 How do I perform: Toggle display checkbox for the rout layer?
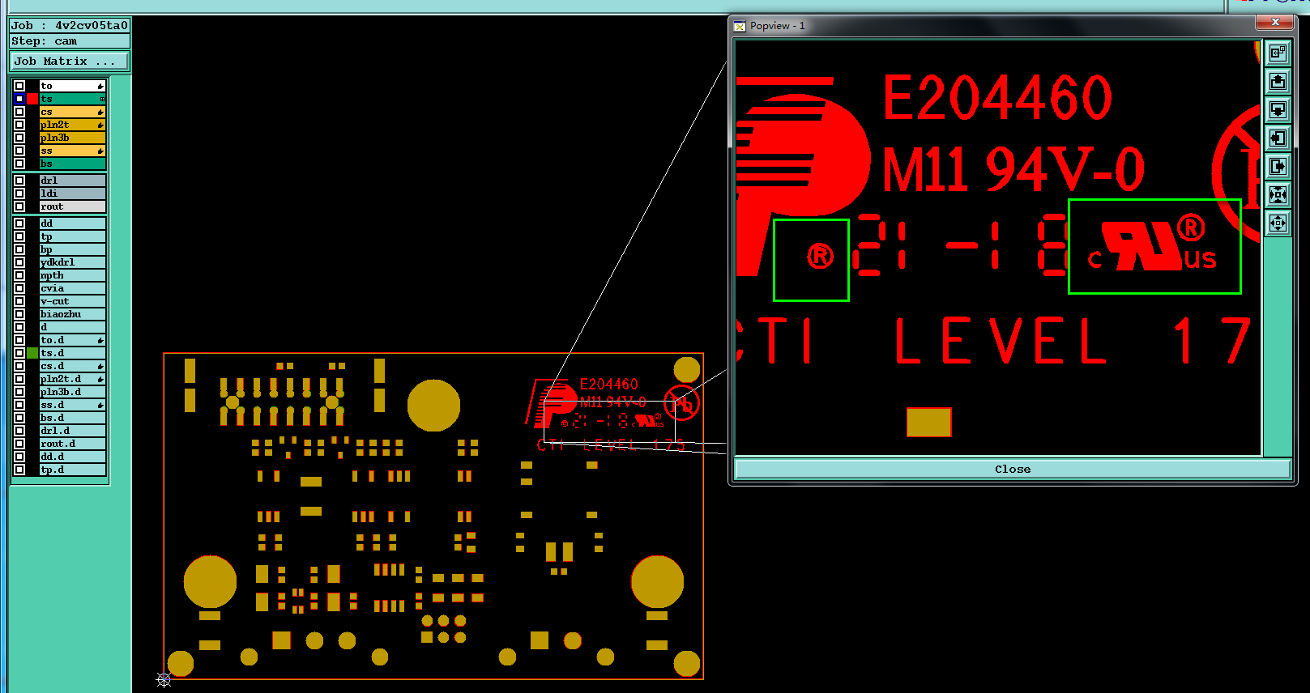[x=19, y=206]
